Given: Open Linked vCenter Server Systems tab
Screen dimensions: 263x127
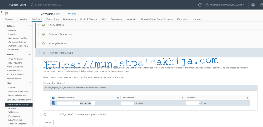Looking at the screenshot, I should 157,19.
